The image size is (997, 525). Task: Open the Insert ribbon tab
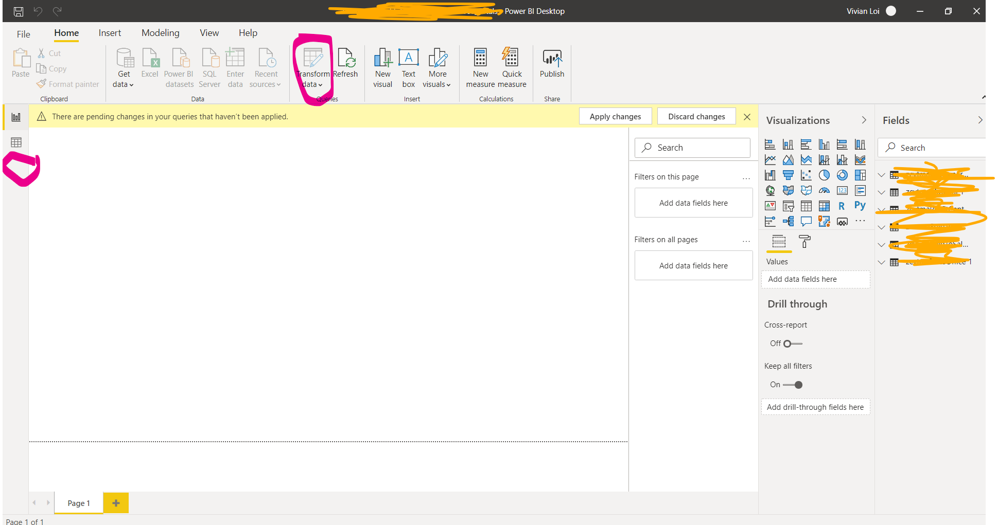(110, 33)
